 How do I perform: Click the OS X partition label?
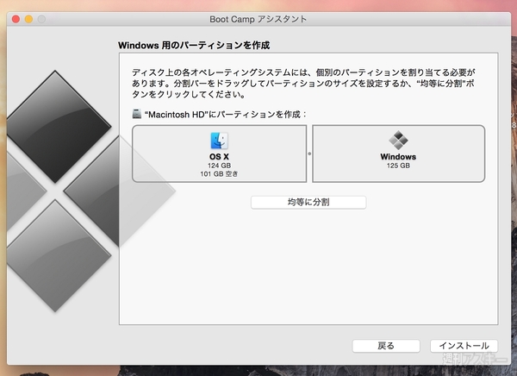click(x=219, y=156)
